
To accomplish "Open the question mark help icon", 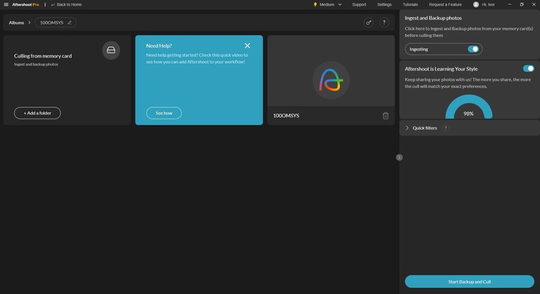I will pos(384,22).
